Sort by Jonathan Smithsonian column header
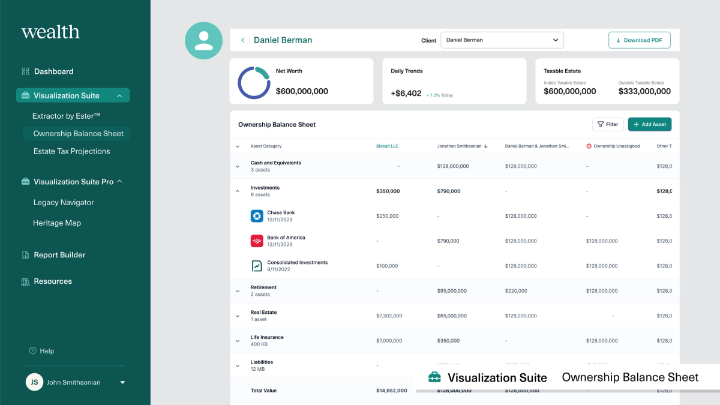The image size is (720, 405). pos(462,146)
